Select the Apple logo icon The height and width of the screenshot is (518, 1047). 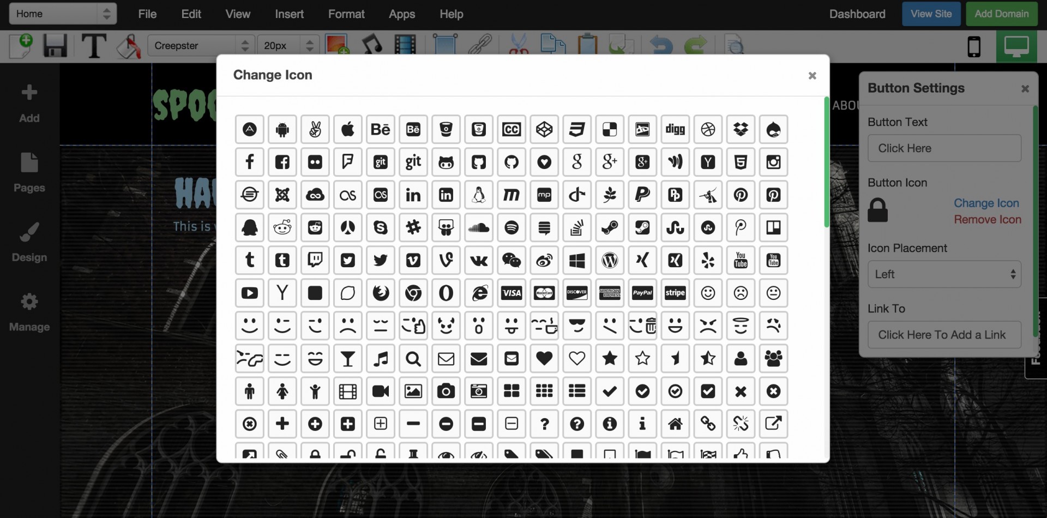click(348, 129)
